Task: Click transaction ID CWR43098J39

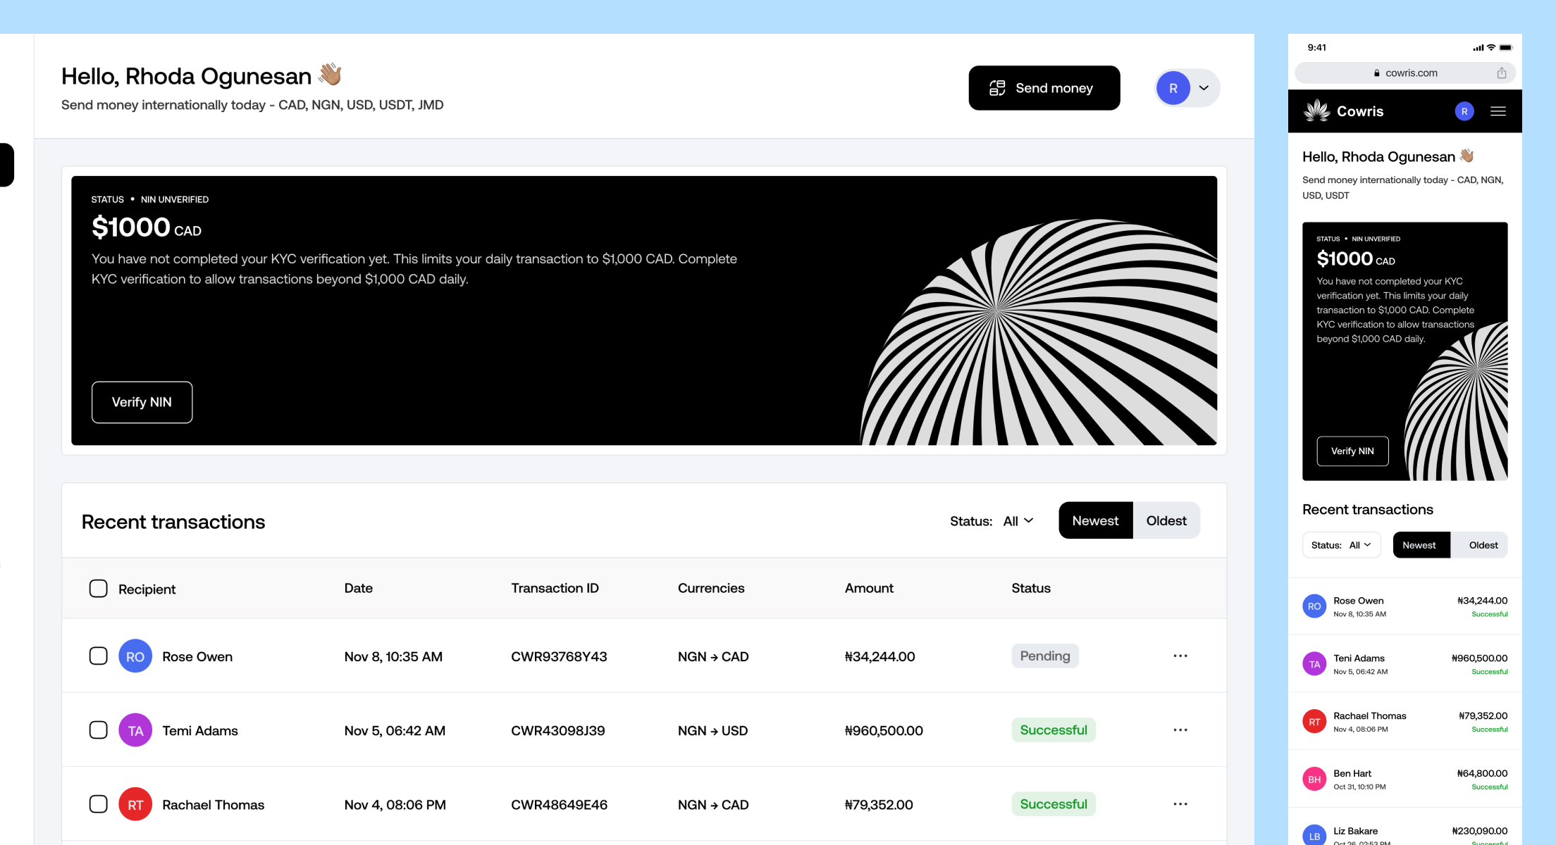Action: [x=558, y=730]
